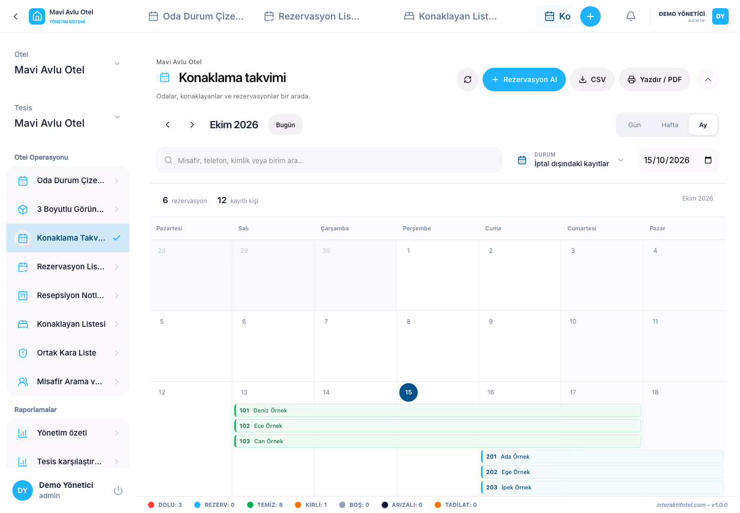The image size is (740, 513).
Task: Go to next month arrow
Action: pos(192,125)
